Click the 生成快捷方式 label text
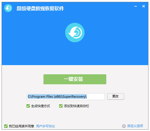150x131 pixels. tap(41, 106)
